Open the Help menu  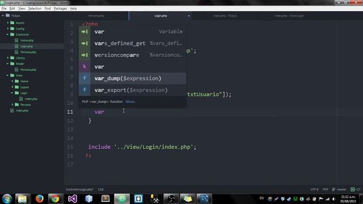point(73,8)
